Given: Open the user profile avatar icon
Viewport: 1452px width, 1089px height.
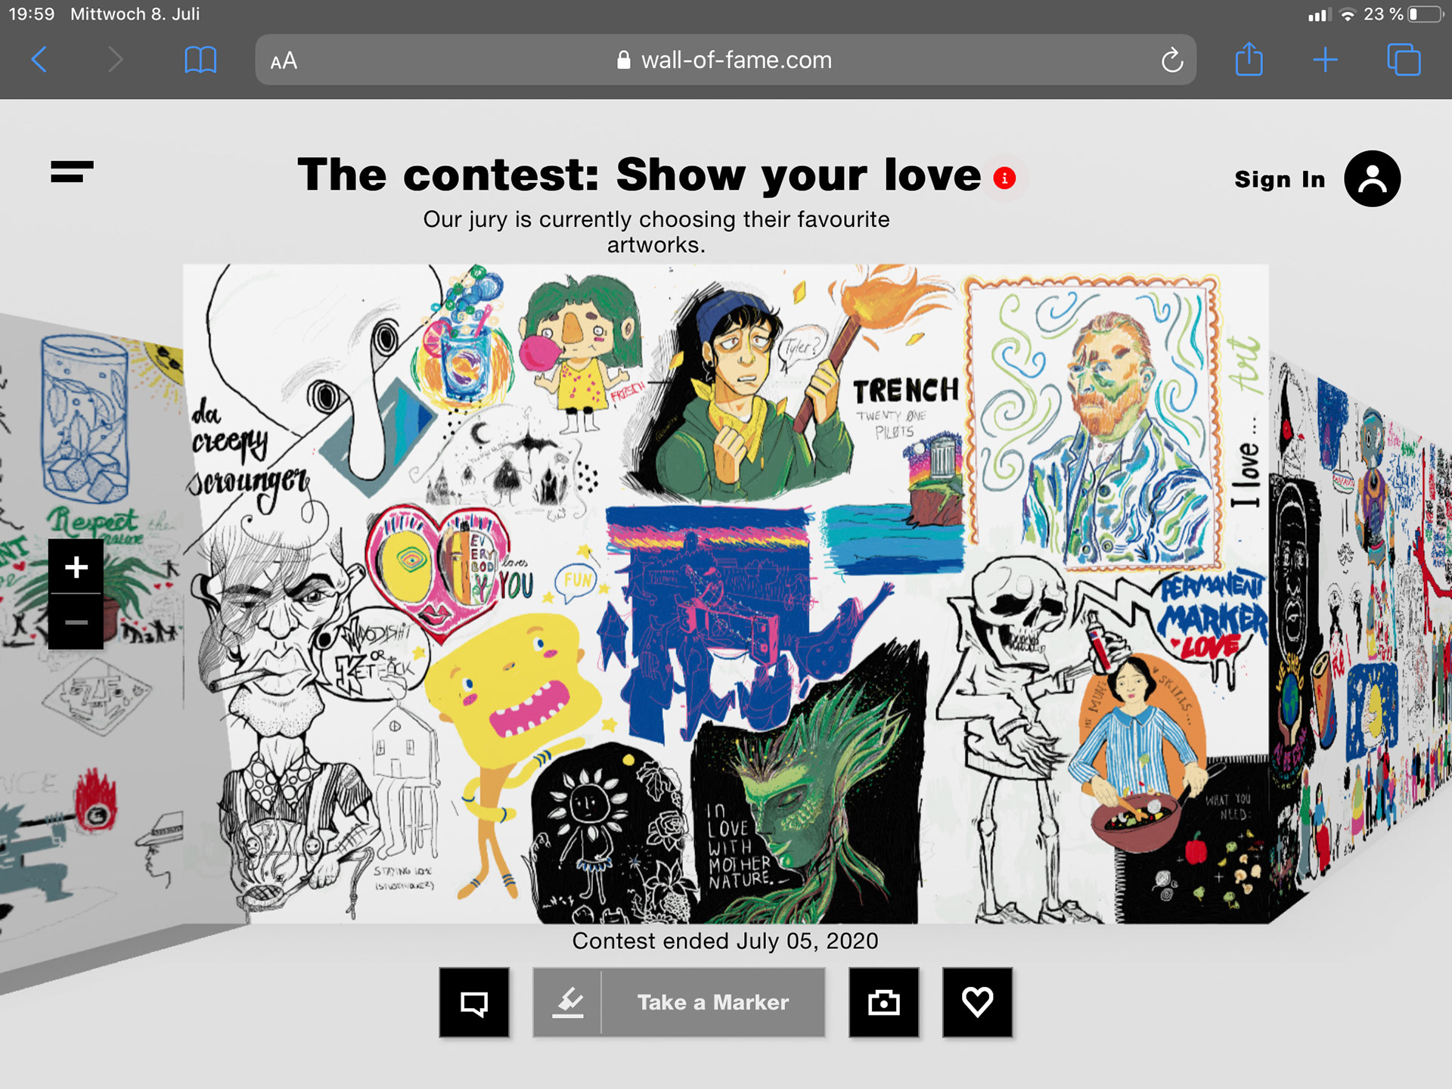Looking at the screenshot, I should pos(1372,178).
